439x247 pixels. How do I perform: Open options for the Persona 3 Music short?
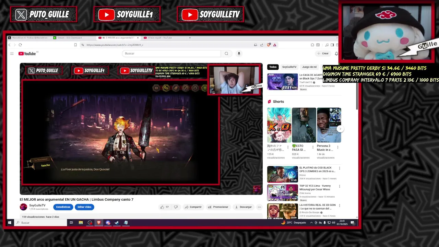337,147
